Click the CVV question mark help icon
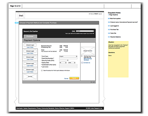Screen dimensions: 148x116 tap(68, 60)
